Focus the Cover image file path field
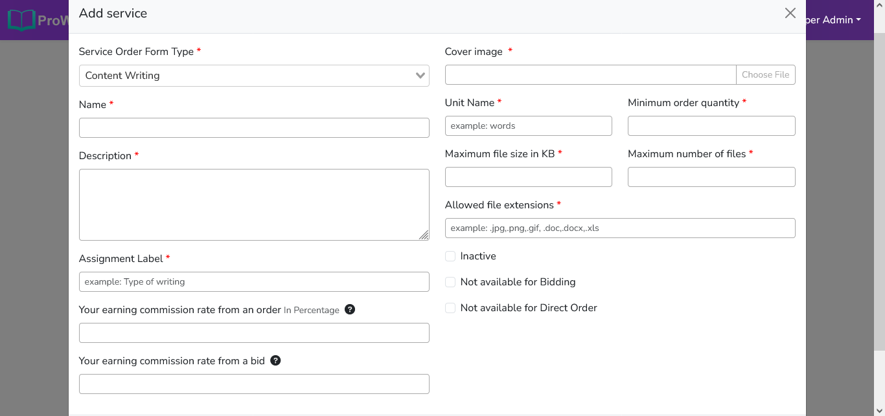885x416 pixels. (x=590, y=74)
